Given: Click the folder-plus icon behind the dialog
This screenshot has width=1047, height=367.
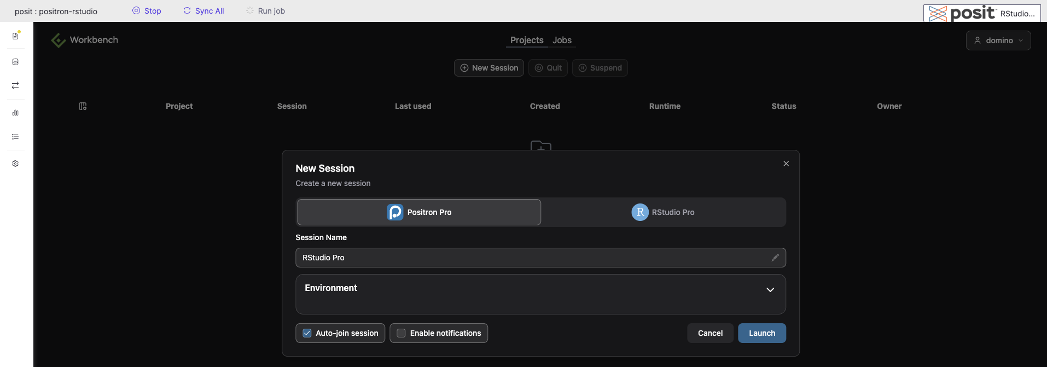Looking at the screenshot, I should 541,145.
